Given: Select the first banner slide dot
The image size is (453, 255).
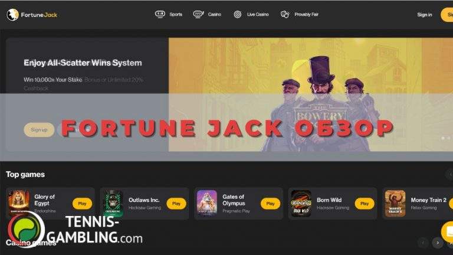Looking at the screenshot, I should (x=443, y=138).
